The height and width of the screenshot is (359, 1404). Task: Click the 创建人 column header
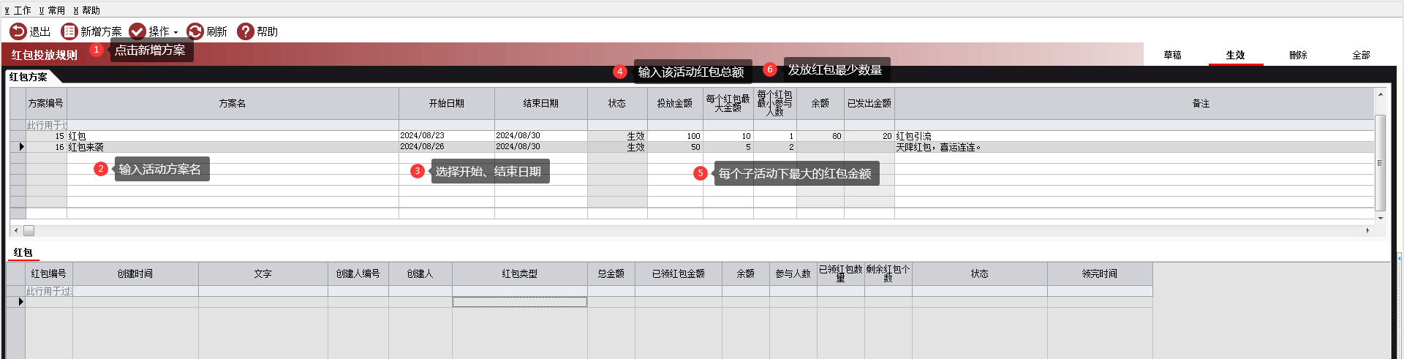pyautogui.click(x=420, y=273)
